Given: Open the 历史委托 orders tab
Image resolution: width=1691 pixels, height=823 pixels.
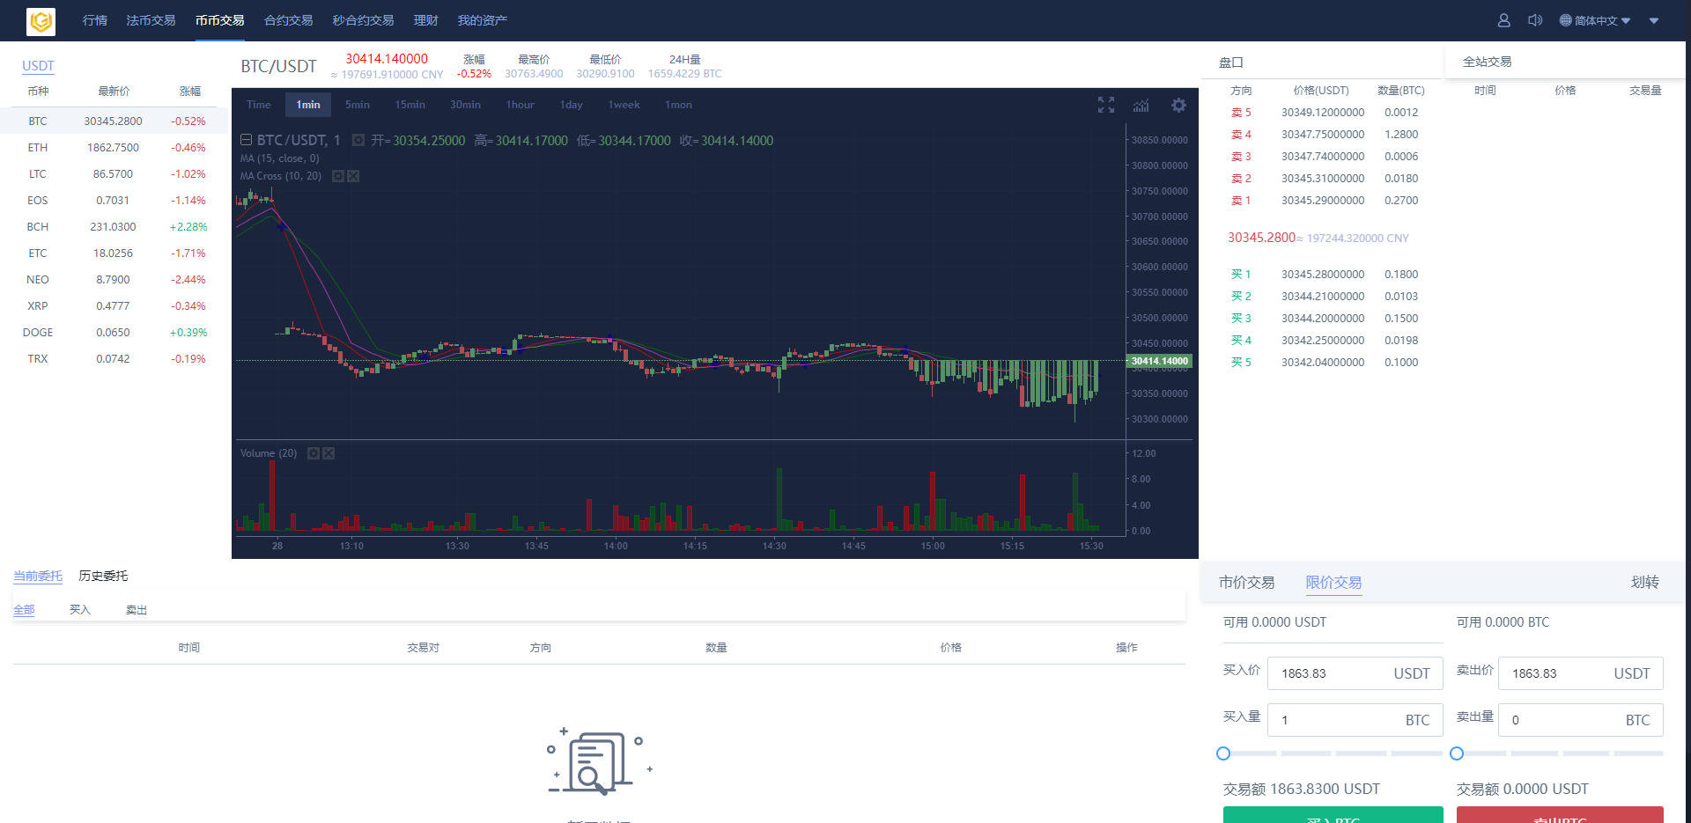Looking at the screenshot, I should [103, 576].
